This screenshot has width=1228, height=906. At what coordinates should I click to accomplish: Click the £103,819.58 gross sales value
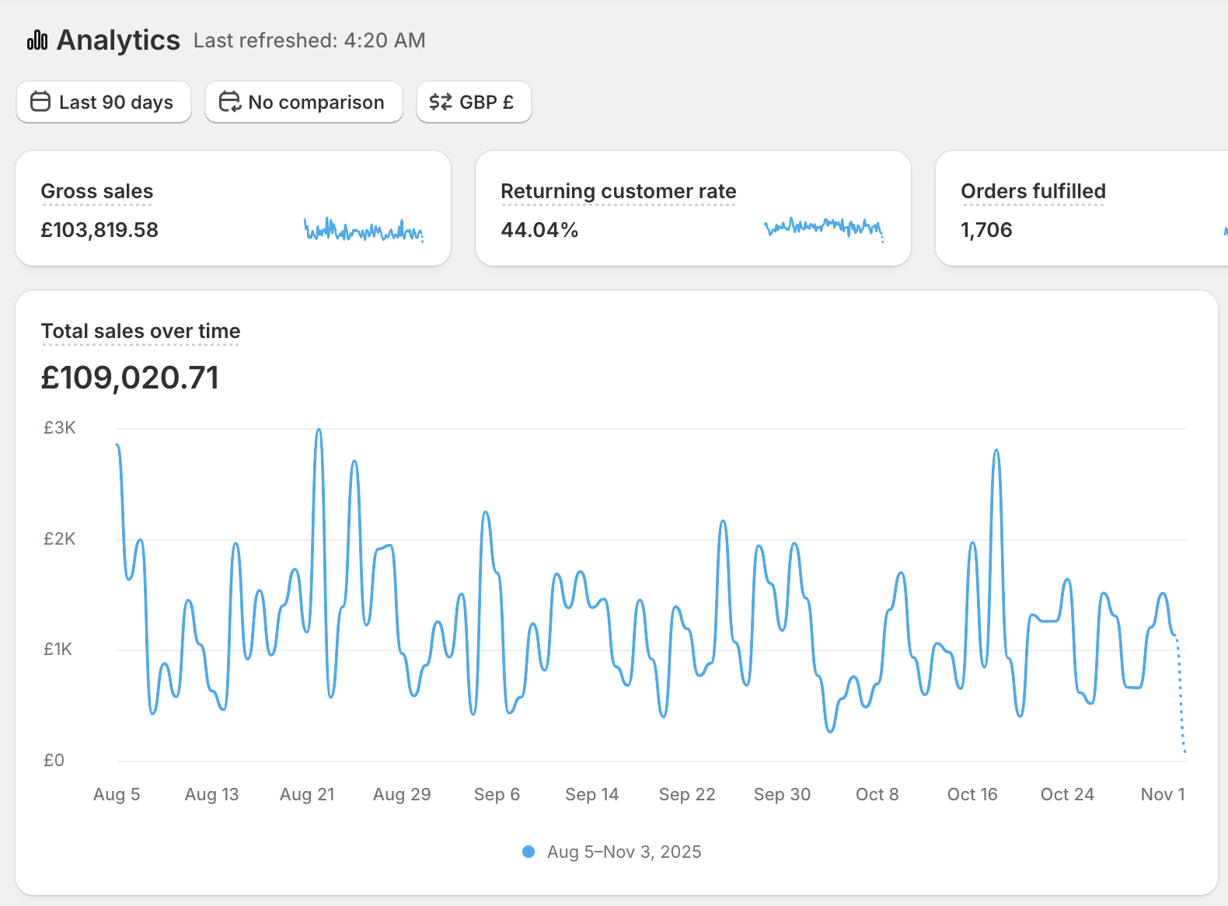(x=99, y=230)
